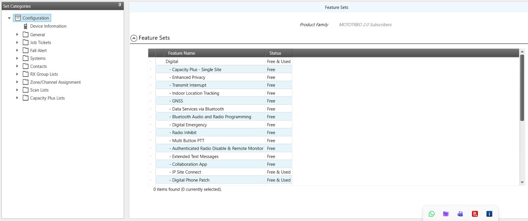Sort by Feature Name column header
This screenshot has height=221, width=528.
pos(181,53)
